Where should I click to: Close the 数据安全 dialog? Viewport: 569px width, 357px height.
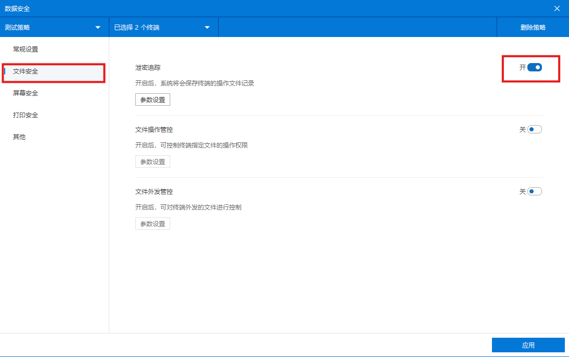[x=557, y=8]
